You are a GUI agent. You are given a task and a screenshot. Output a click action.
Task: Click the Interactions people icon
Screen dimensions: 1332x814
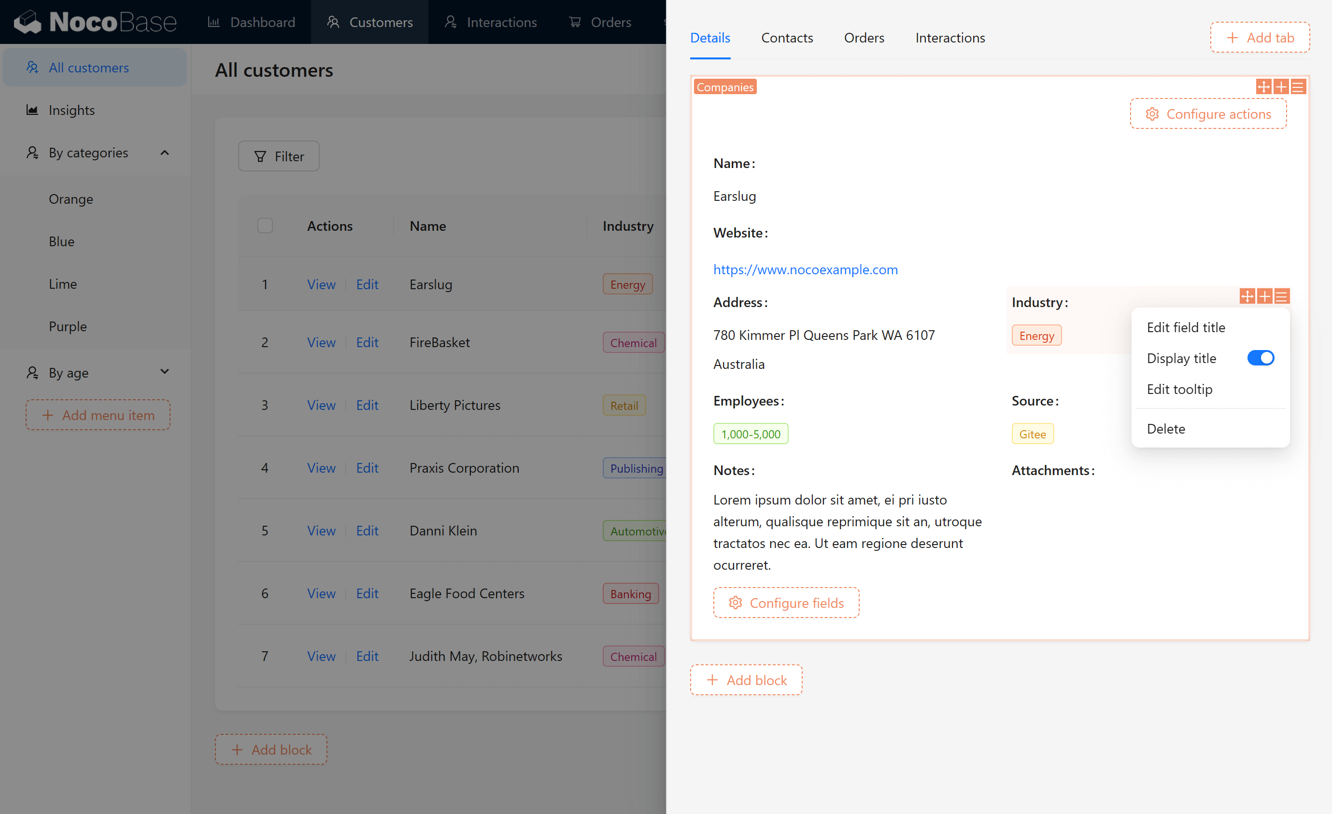(451, 22)
